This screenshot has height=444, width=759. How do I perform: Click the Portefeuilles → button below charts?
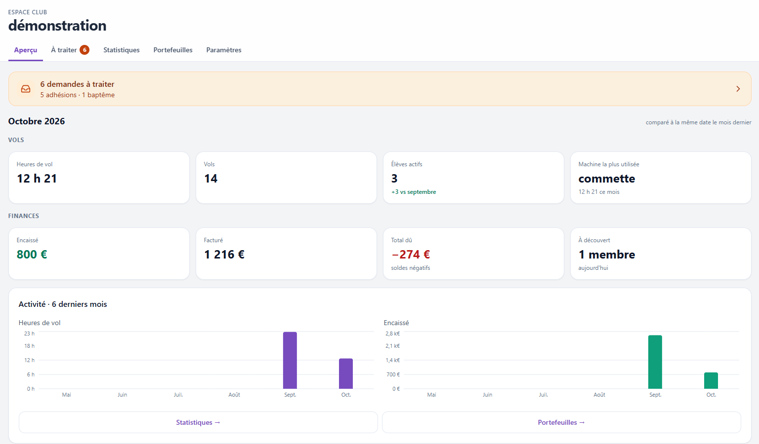[561, 422]
